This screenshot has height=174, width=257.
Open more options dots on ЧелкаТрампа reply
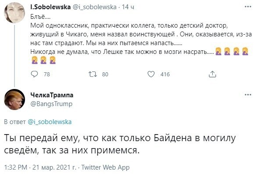[248, 95]
